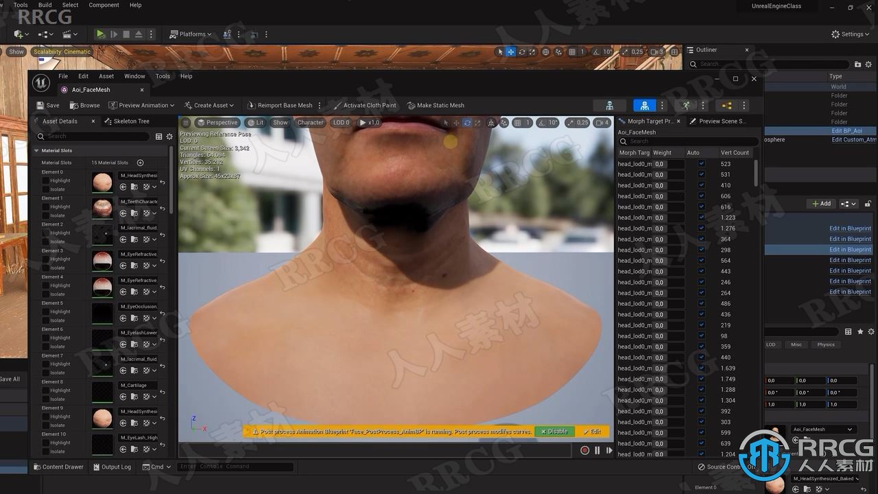878x494 pixels.
Task: Open the Cmd console type dropdown
Action: pos(157,467)
